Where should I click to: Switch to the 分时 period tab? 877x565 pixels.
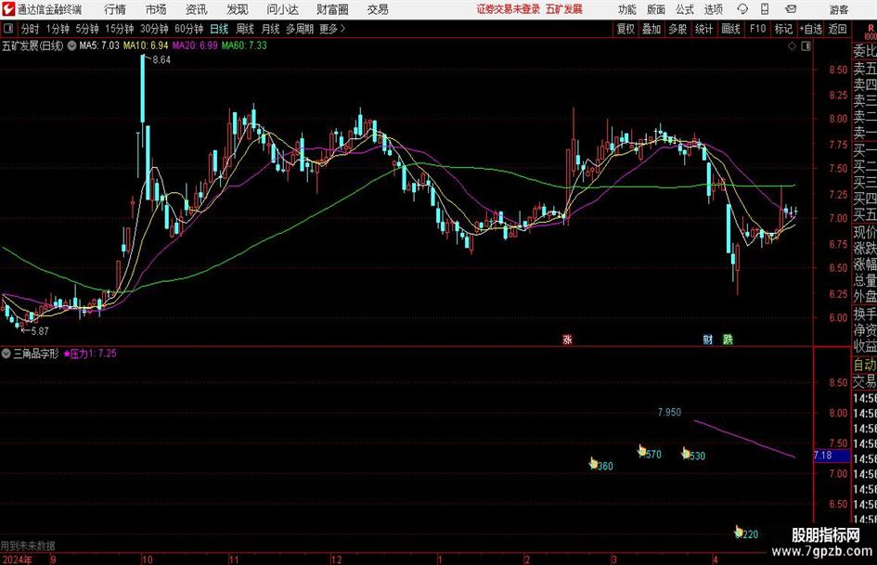point(31,29)
